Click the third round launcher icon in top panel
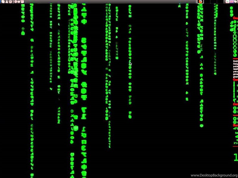238x178 pixels. [10, 1]
